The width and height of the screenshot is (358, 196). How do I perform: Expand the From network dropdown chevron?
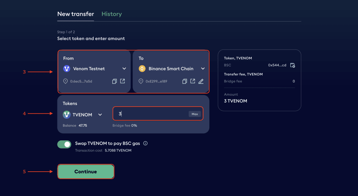(x=124, y=69)
